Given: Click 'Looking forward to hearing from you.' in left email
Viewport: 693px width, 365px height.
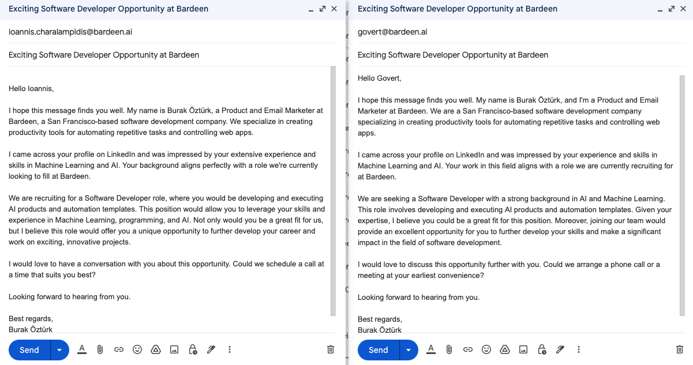Looking at the screenshot, I should click(x=70, y=297).
